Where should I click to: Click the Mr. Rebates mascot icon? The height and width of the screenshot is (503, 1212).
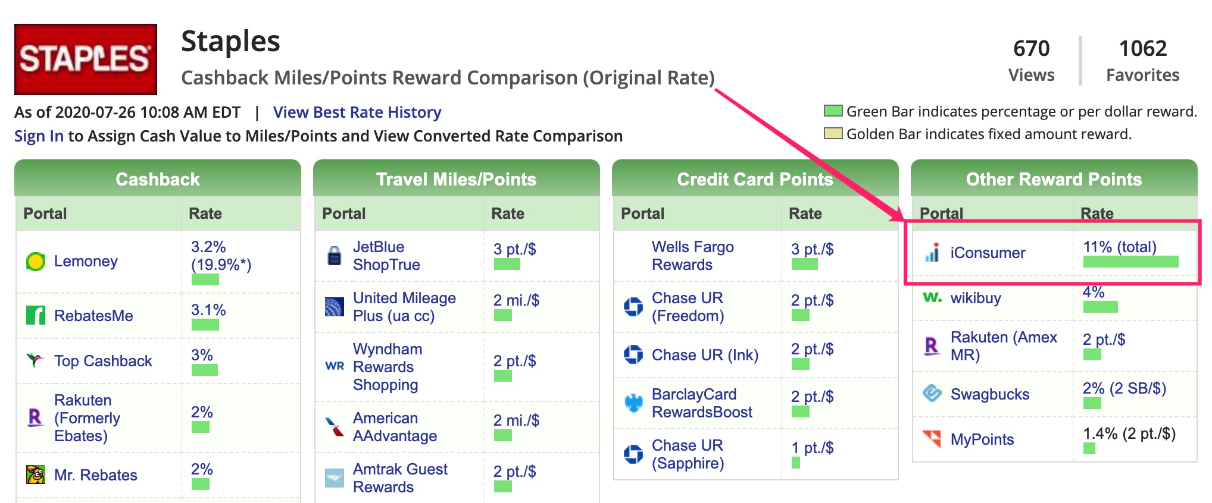click(x=36, y=474)
